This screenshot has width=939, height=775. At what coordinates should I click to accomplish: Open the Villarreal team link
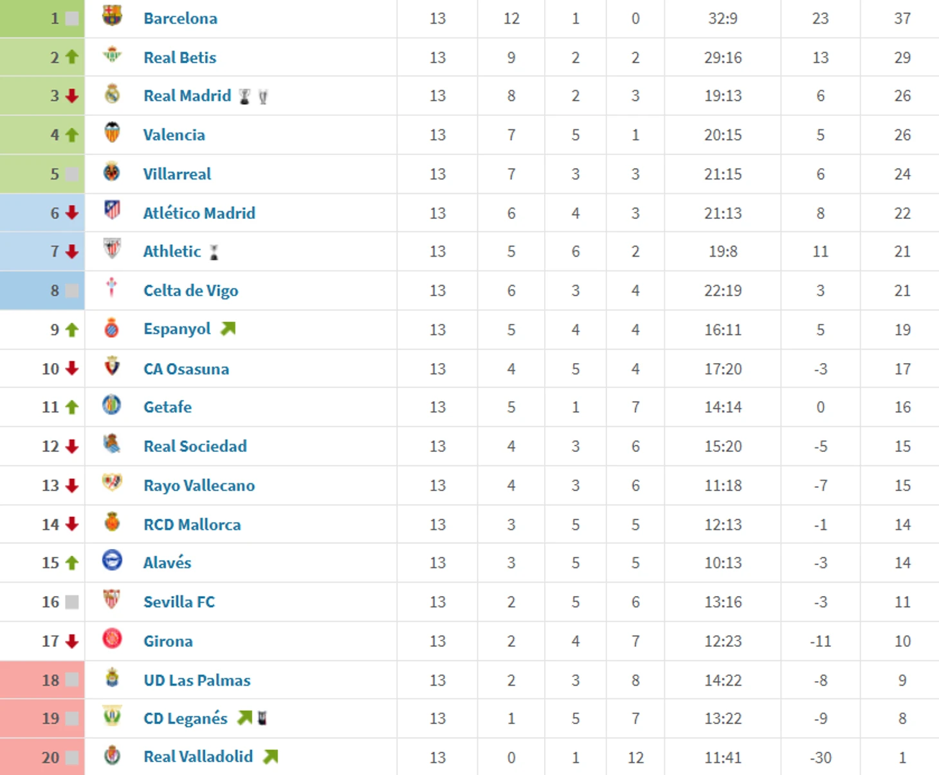[177, 174]
